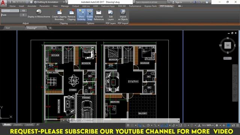Switch to the Parametric ribbon tab
Image resolution: width=240 pixels, height=135 pixels.
(45, 6)
